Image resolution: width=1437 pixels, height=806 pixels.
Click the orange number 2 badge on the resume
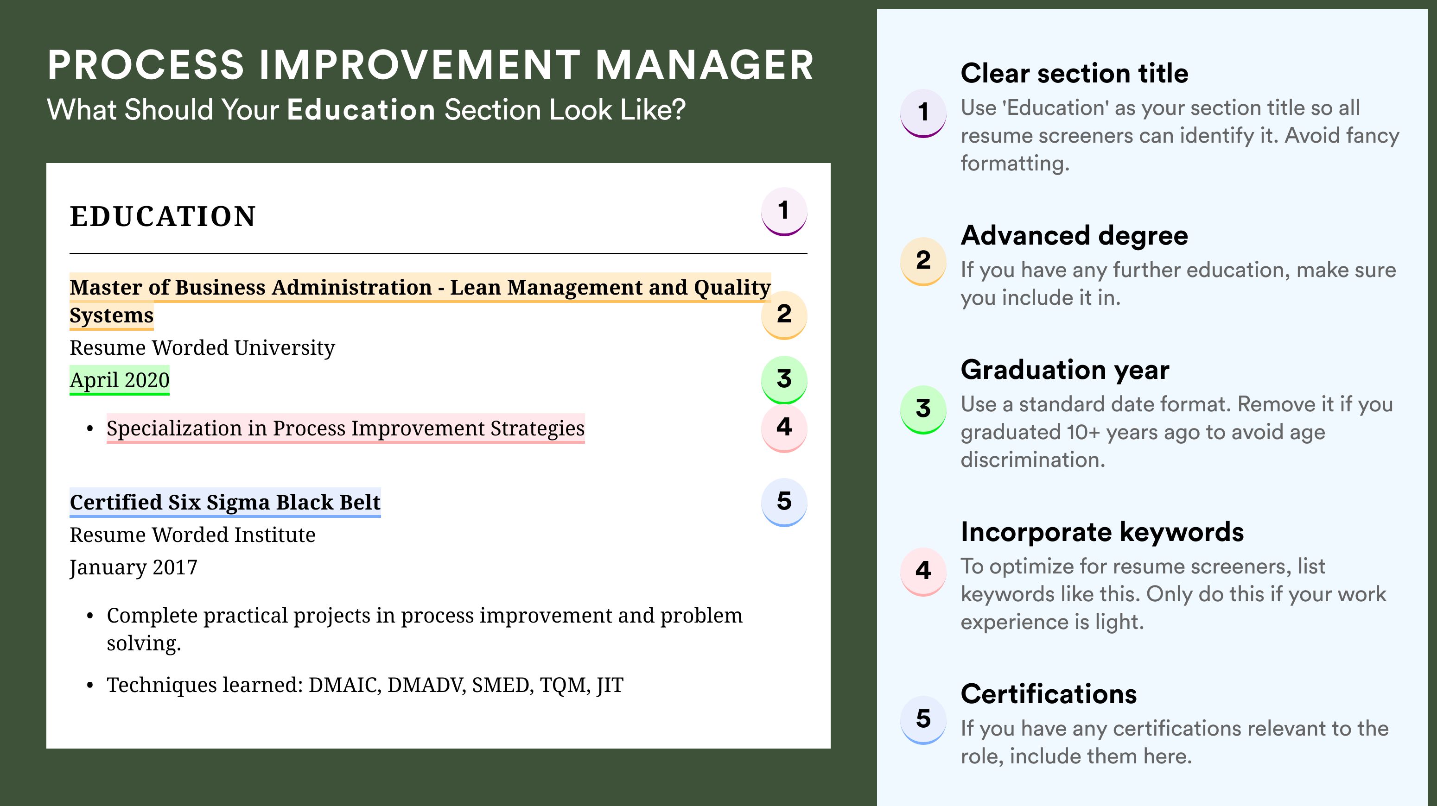[784, 315]
